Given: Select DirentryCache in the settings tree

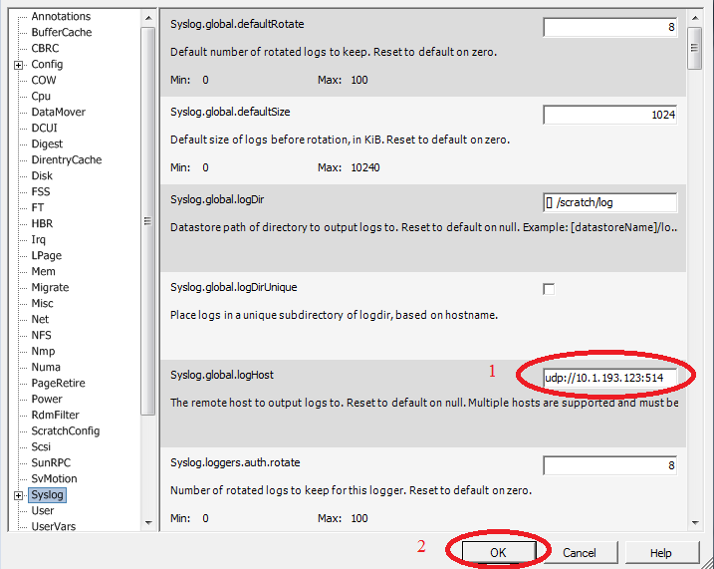Looking at the screenshot, I should [67, 159].
